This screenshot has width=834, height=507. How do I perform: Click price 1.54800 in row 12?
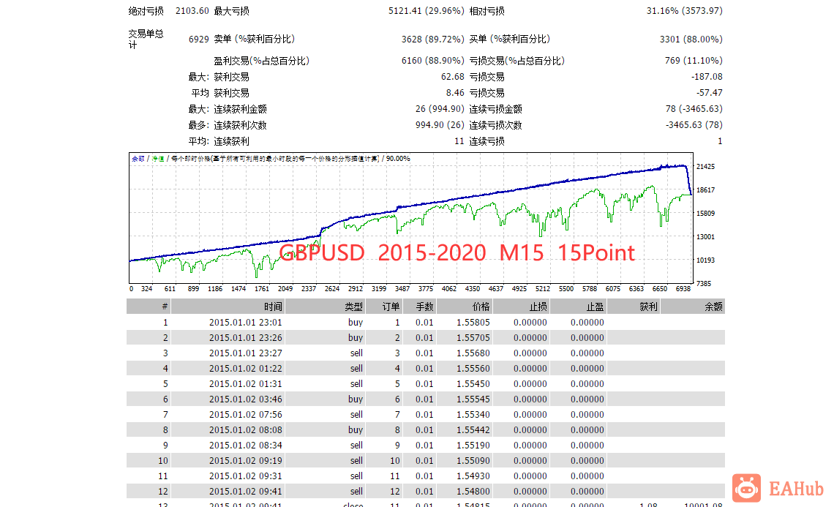pos(473,492)
